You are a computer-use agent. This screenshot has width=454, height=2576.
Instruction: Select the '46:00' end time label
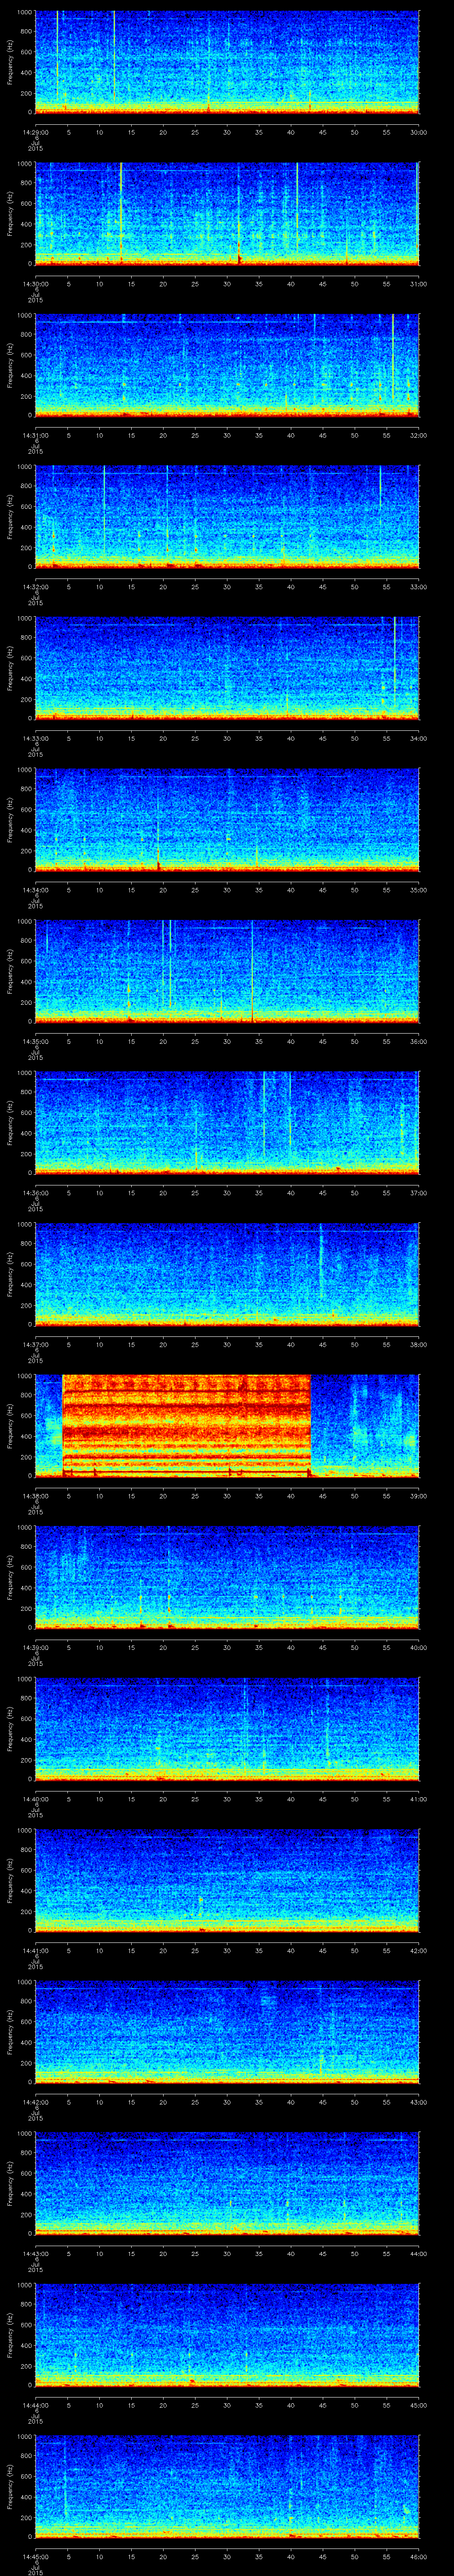point(418,2556)
